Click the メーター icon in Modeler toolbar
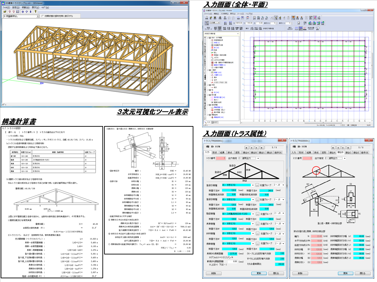This screenshot has width=377, height=282. click(242, 18)
